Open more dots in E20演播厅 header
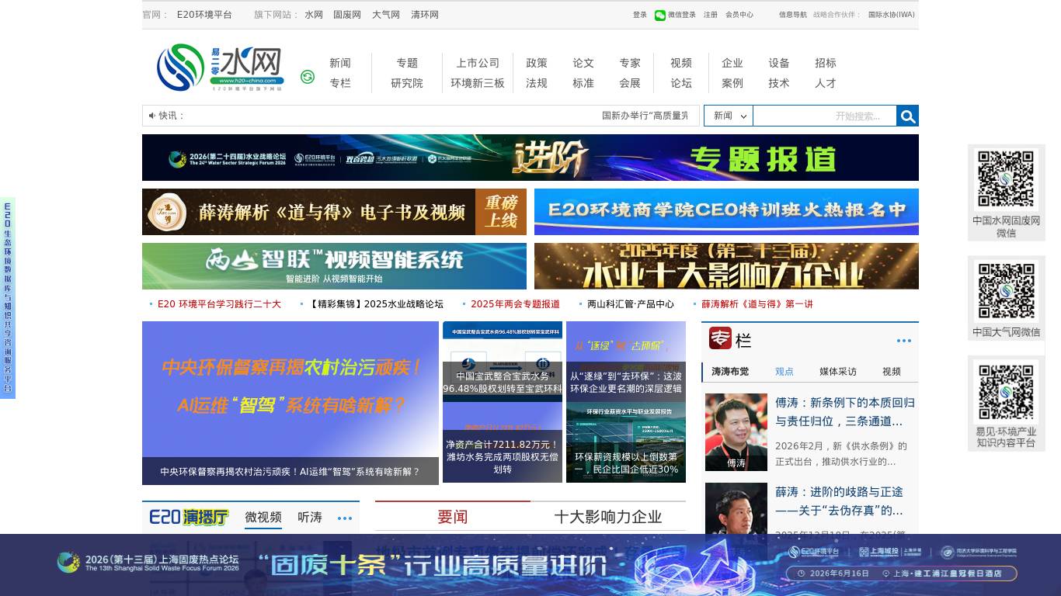The width and height of the screenshot is (1061, 596). click(345, 518)
